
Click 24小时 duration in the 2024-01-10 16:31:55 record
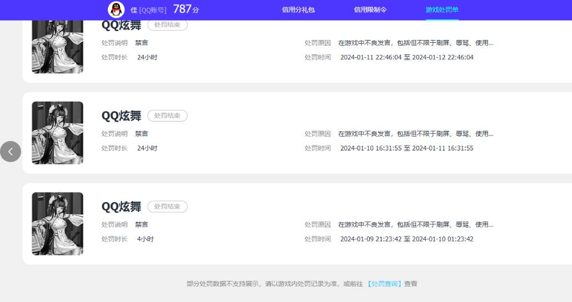tap(147, 148)
